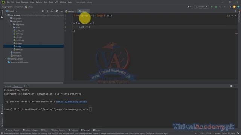Click the UTF-8 encoding in status bar
This screenshot has height=135, width=241.
(x=209, y=133)
